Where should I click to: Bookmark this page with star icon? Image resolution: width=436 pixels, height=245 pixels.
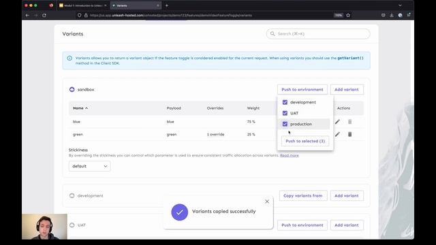[x=348, y=15]
